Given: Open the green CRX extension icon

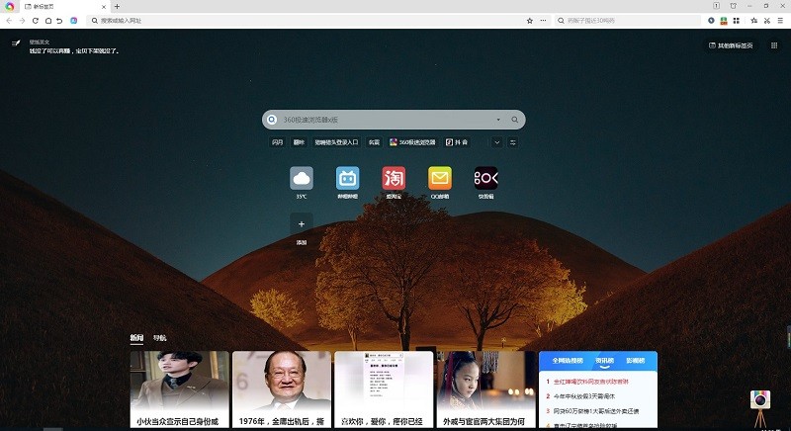Looking at the screenshot, I should click(724, 21).
